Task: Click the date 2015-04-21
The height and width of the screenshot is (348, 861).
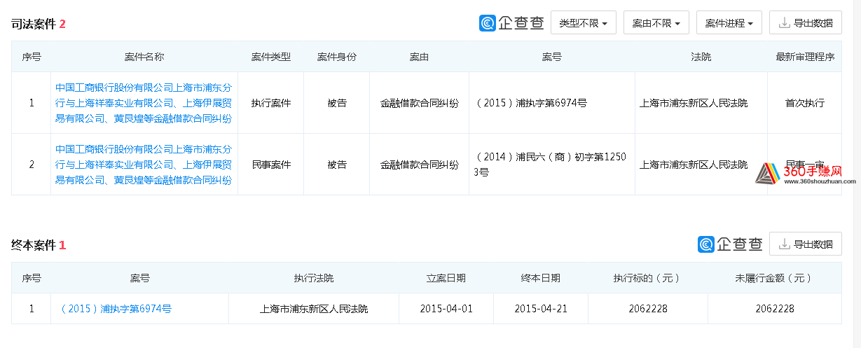Action: [541, 309]
